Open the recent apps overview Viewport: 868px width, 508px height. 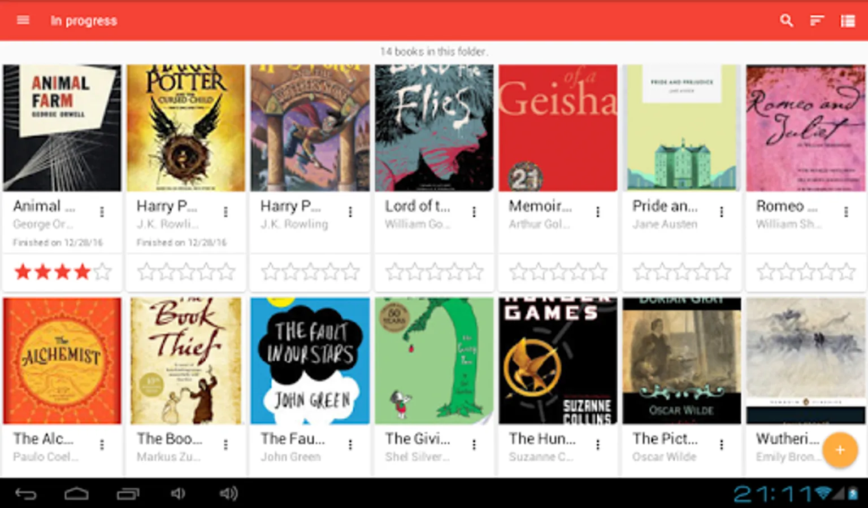128,494
